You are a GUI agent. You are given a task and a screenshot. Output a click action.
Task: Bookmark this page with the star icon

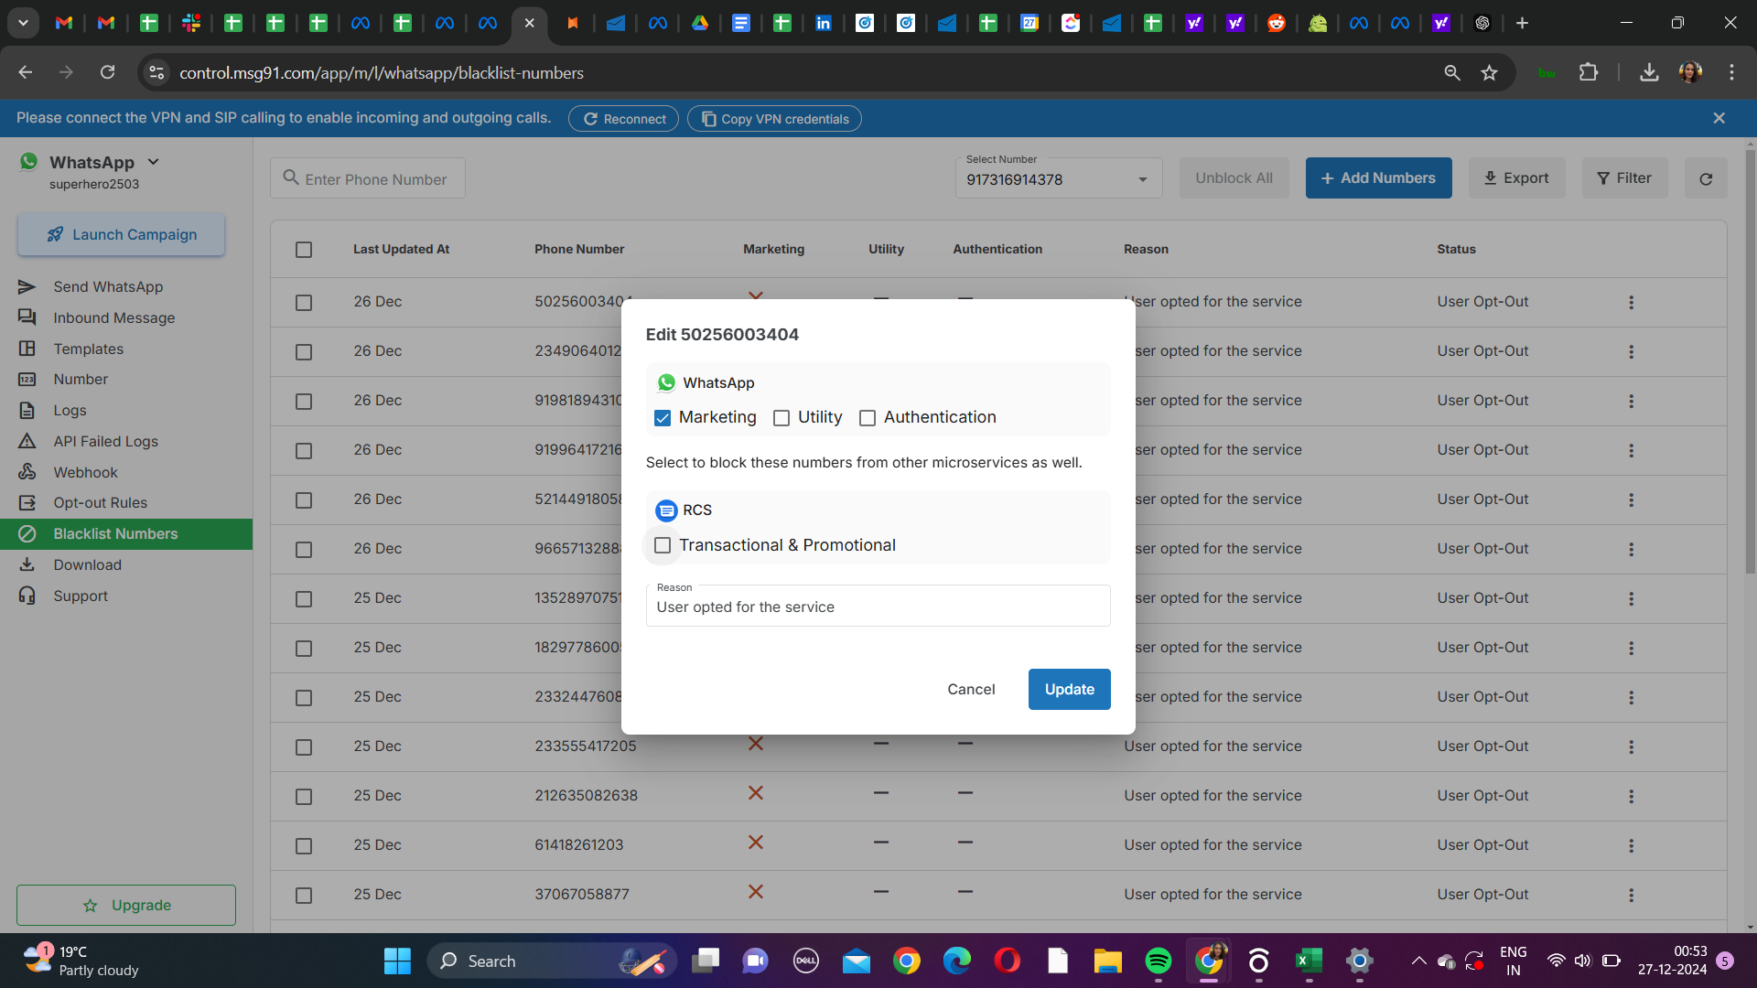pos(1489,73)
